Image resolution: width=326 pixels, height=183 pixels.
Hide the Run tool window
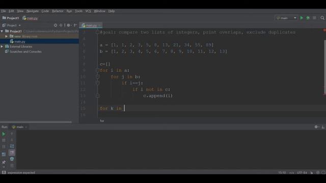(323, 127)
